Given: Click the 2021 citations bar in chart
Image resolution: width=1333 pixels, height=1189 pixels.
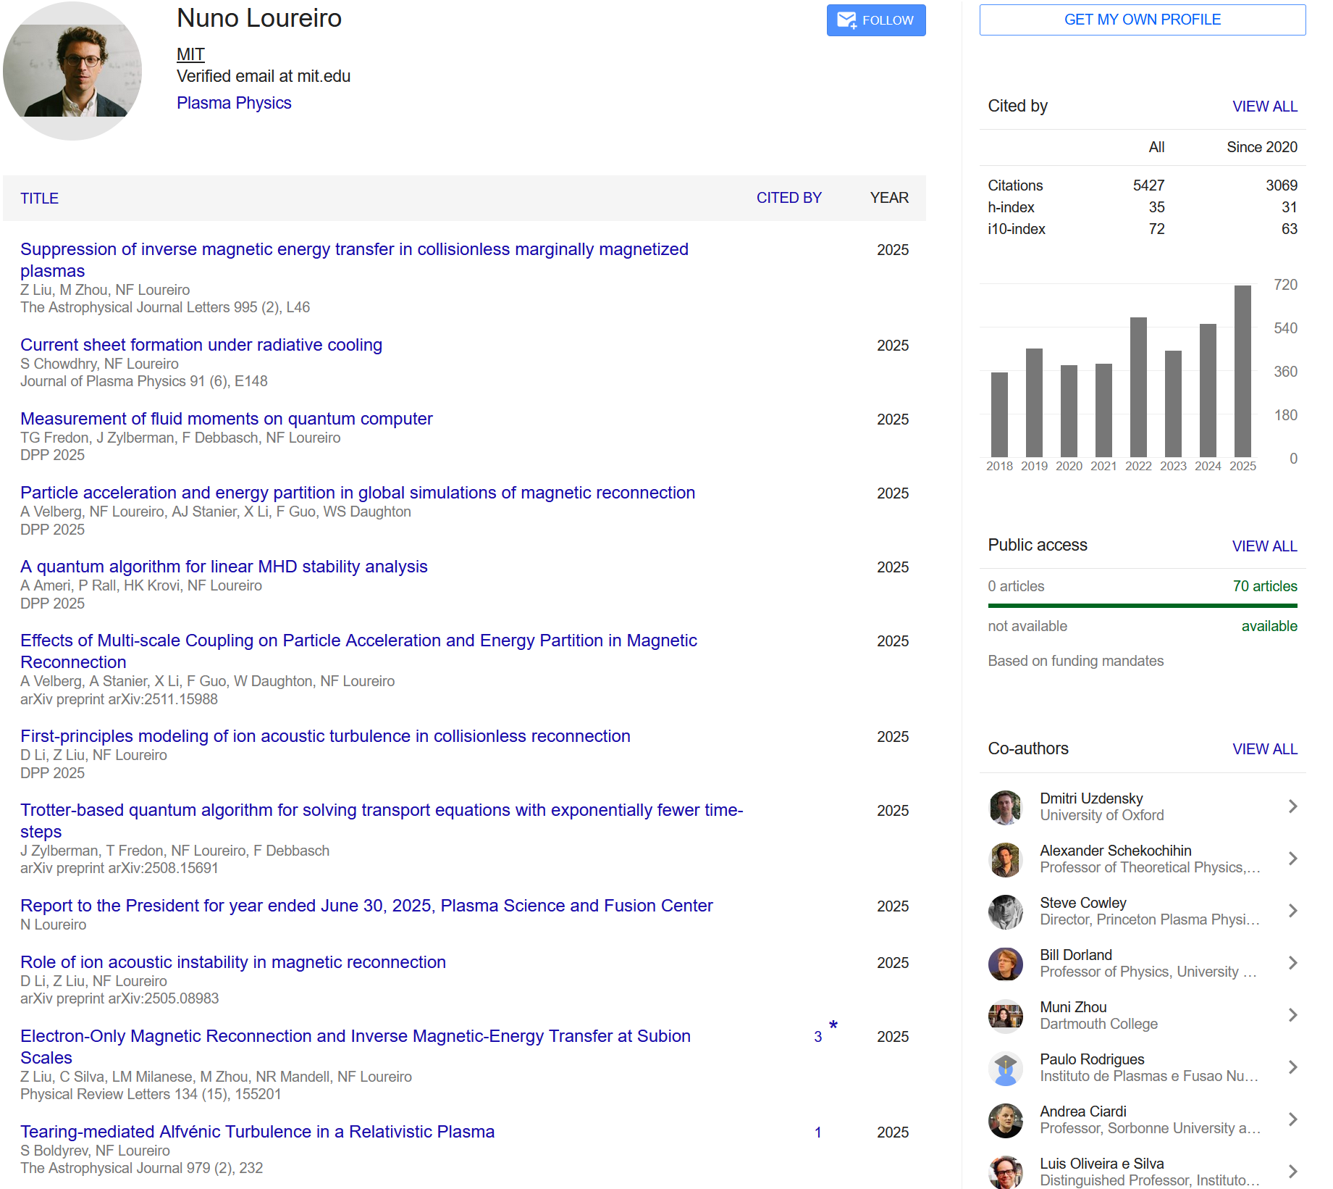Looking at the screenshot, I should click(x=1103, y=410).
